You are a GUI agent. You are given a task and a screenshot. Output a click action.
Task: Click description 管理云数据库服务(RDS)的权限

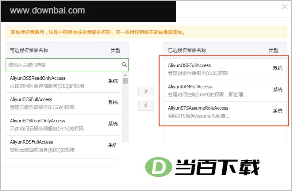[x=42, y=150]
